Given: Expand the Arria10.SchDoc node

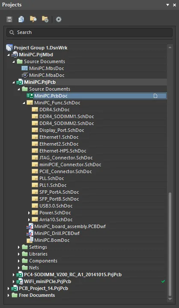Looking at the screenshot, I should [x=29, y=220].
